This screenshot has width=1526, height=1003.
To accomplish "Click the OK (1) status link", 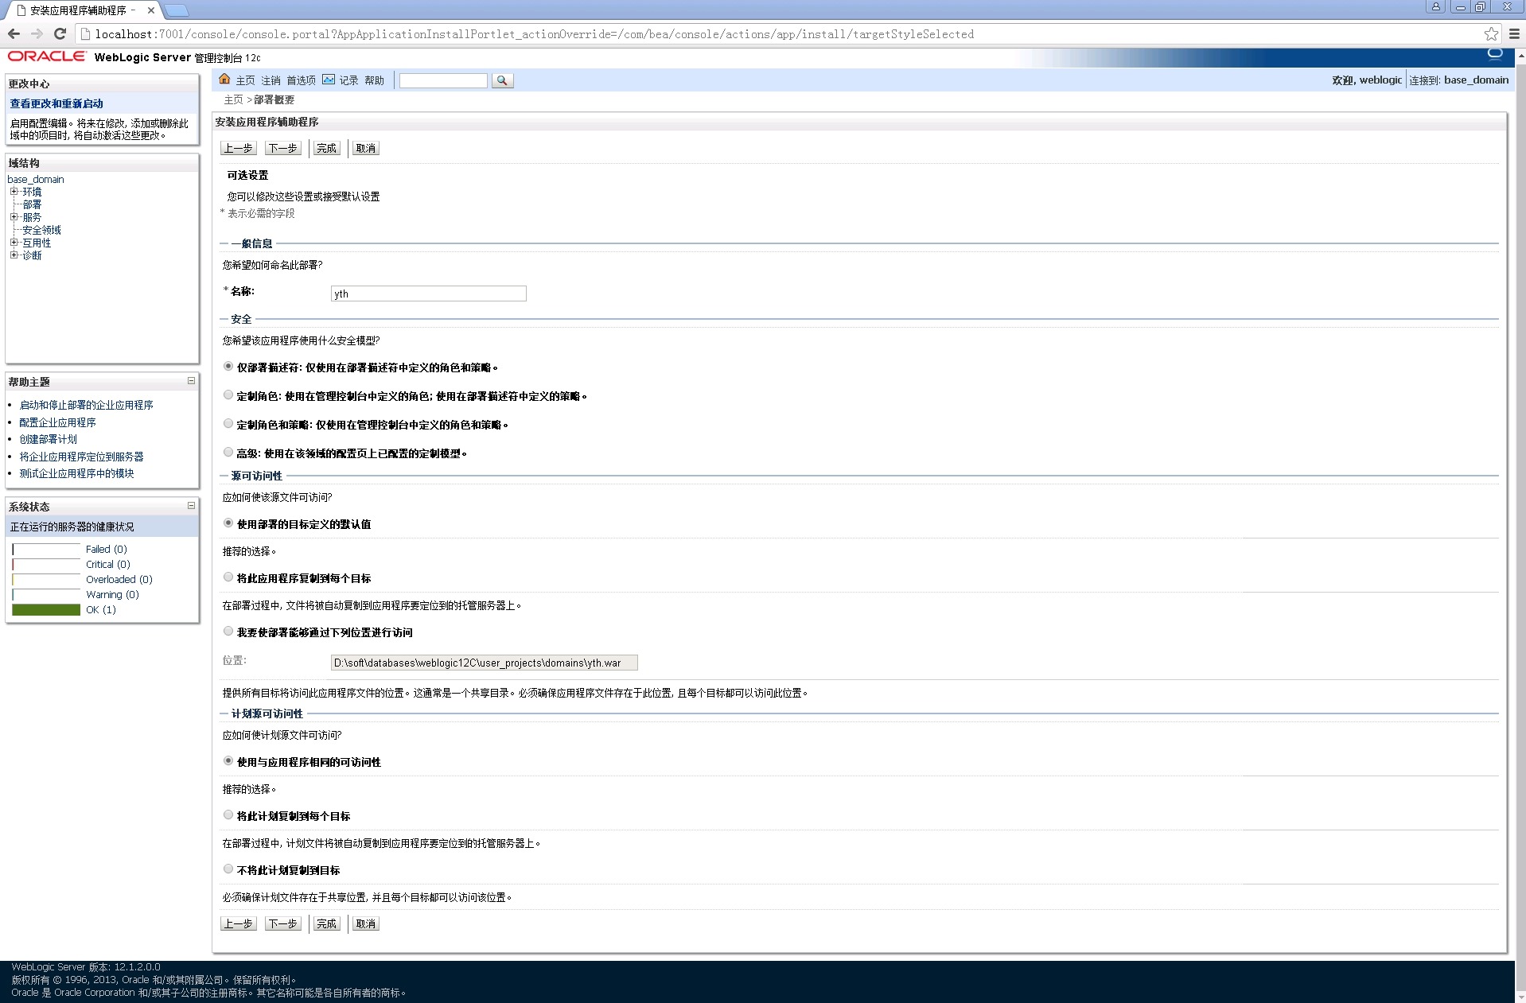I will pyautogui.click(x=100, y=609).
